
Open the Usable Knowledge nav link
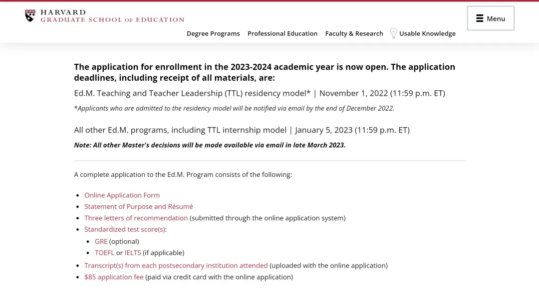pyautogui.click(x=427, y=33)
